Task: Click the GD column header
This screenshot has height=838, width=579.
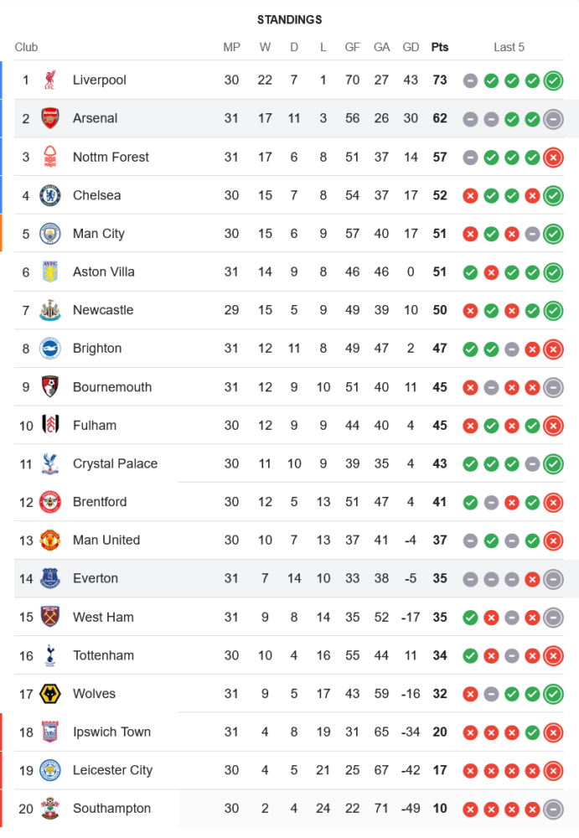Action: point(411,47)
